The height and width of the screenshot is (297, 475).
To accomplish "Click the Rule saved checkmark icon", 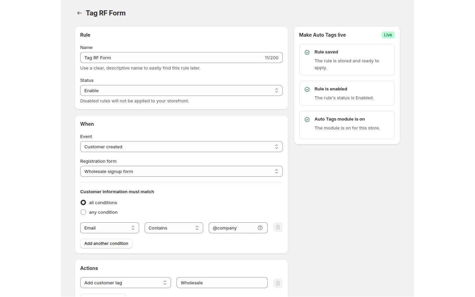I will click(x=307, y=52).
